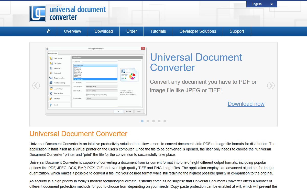The height and width of the screenshot is (189, 307).
Task: Open the Download menu item
Action: point(104,31)
